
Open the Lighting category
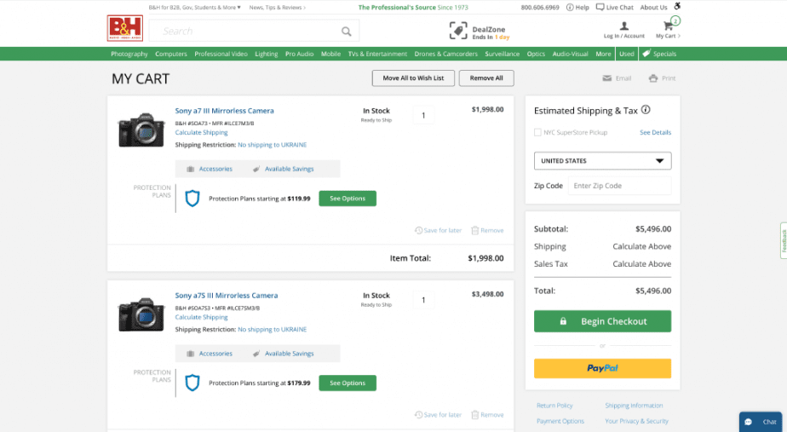click(x=267, y=54)
